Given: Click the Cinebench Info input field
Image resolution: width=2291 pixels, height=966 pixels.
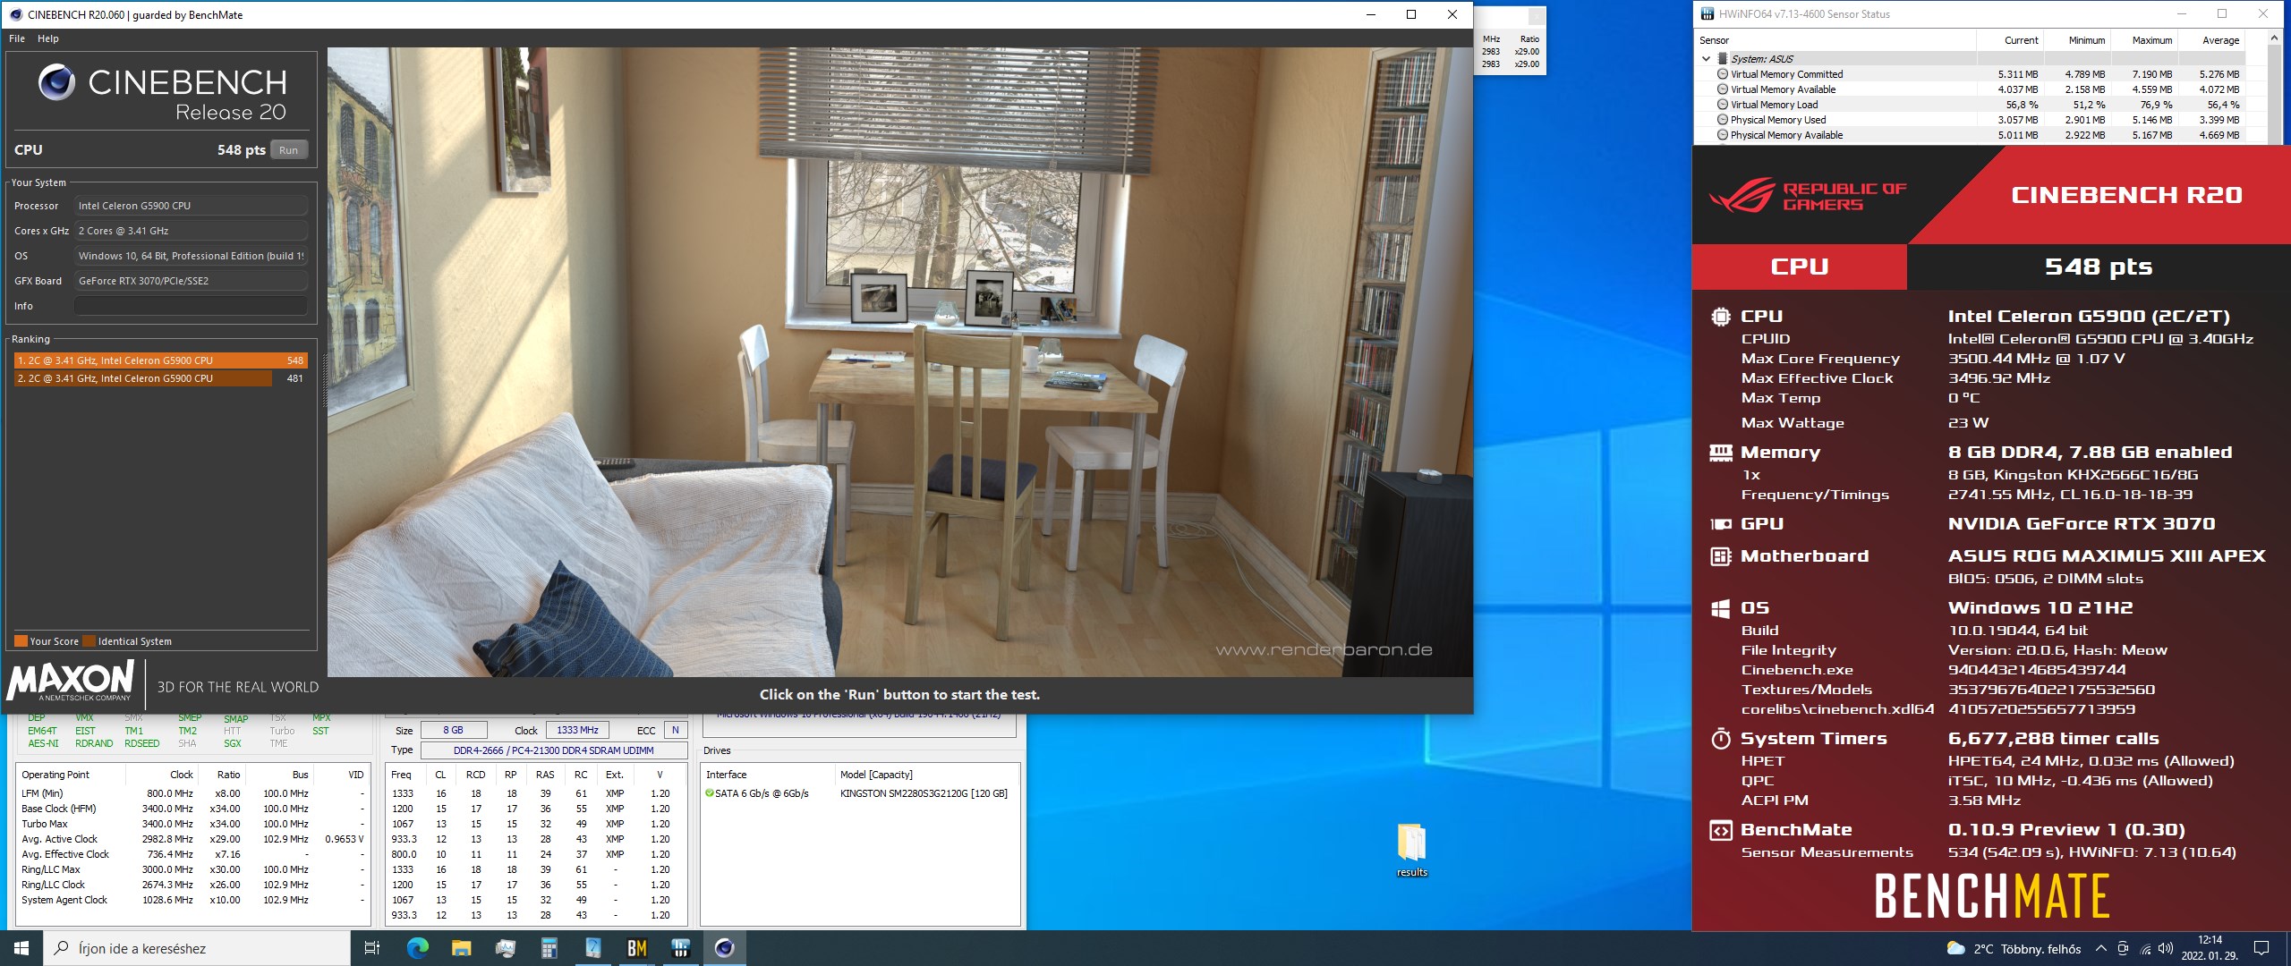Looking at the screenshot, I should point(191,306).
